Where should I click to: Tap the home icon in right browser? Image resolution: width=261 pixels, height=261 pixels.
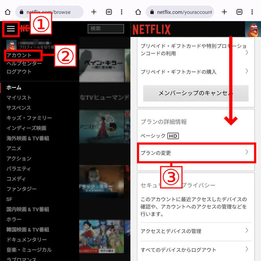[138, 12]
